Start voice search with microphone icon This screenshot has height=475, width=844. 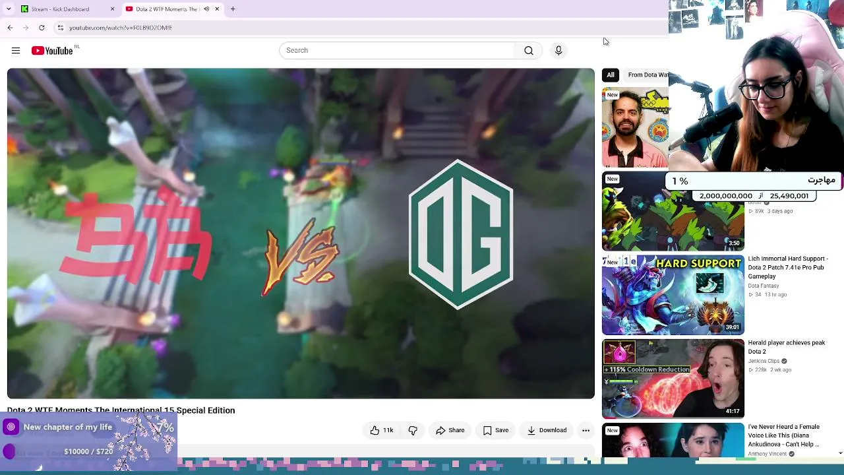(x=558, y=51)
